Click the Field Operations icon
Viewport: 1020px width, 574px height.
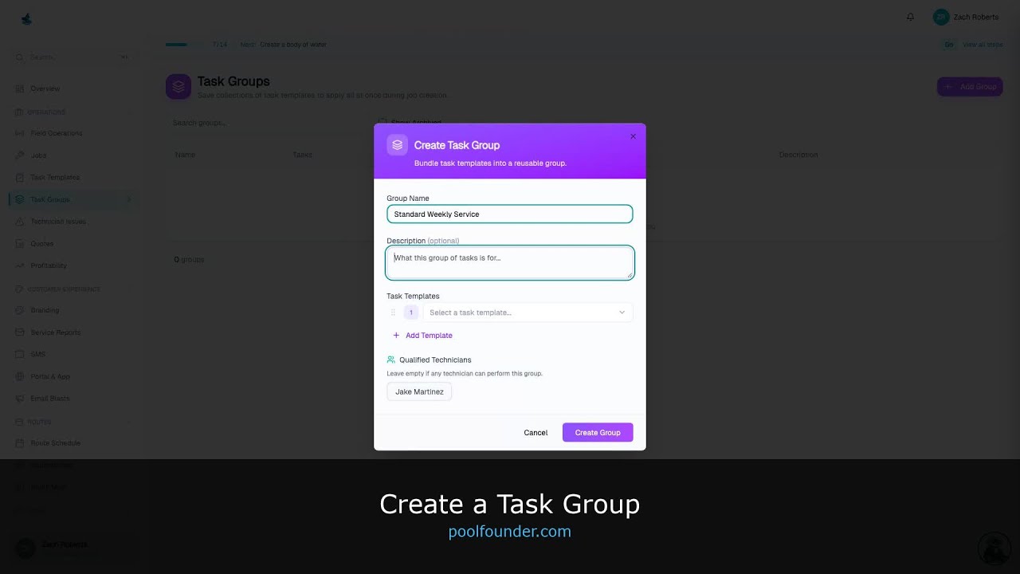pyautogui.click(x=20, y=133)
